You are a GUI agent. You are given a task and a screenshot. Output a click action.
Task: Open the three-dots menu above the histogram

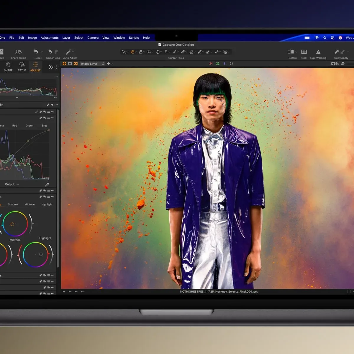pos(56,76)
